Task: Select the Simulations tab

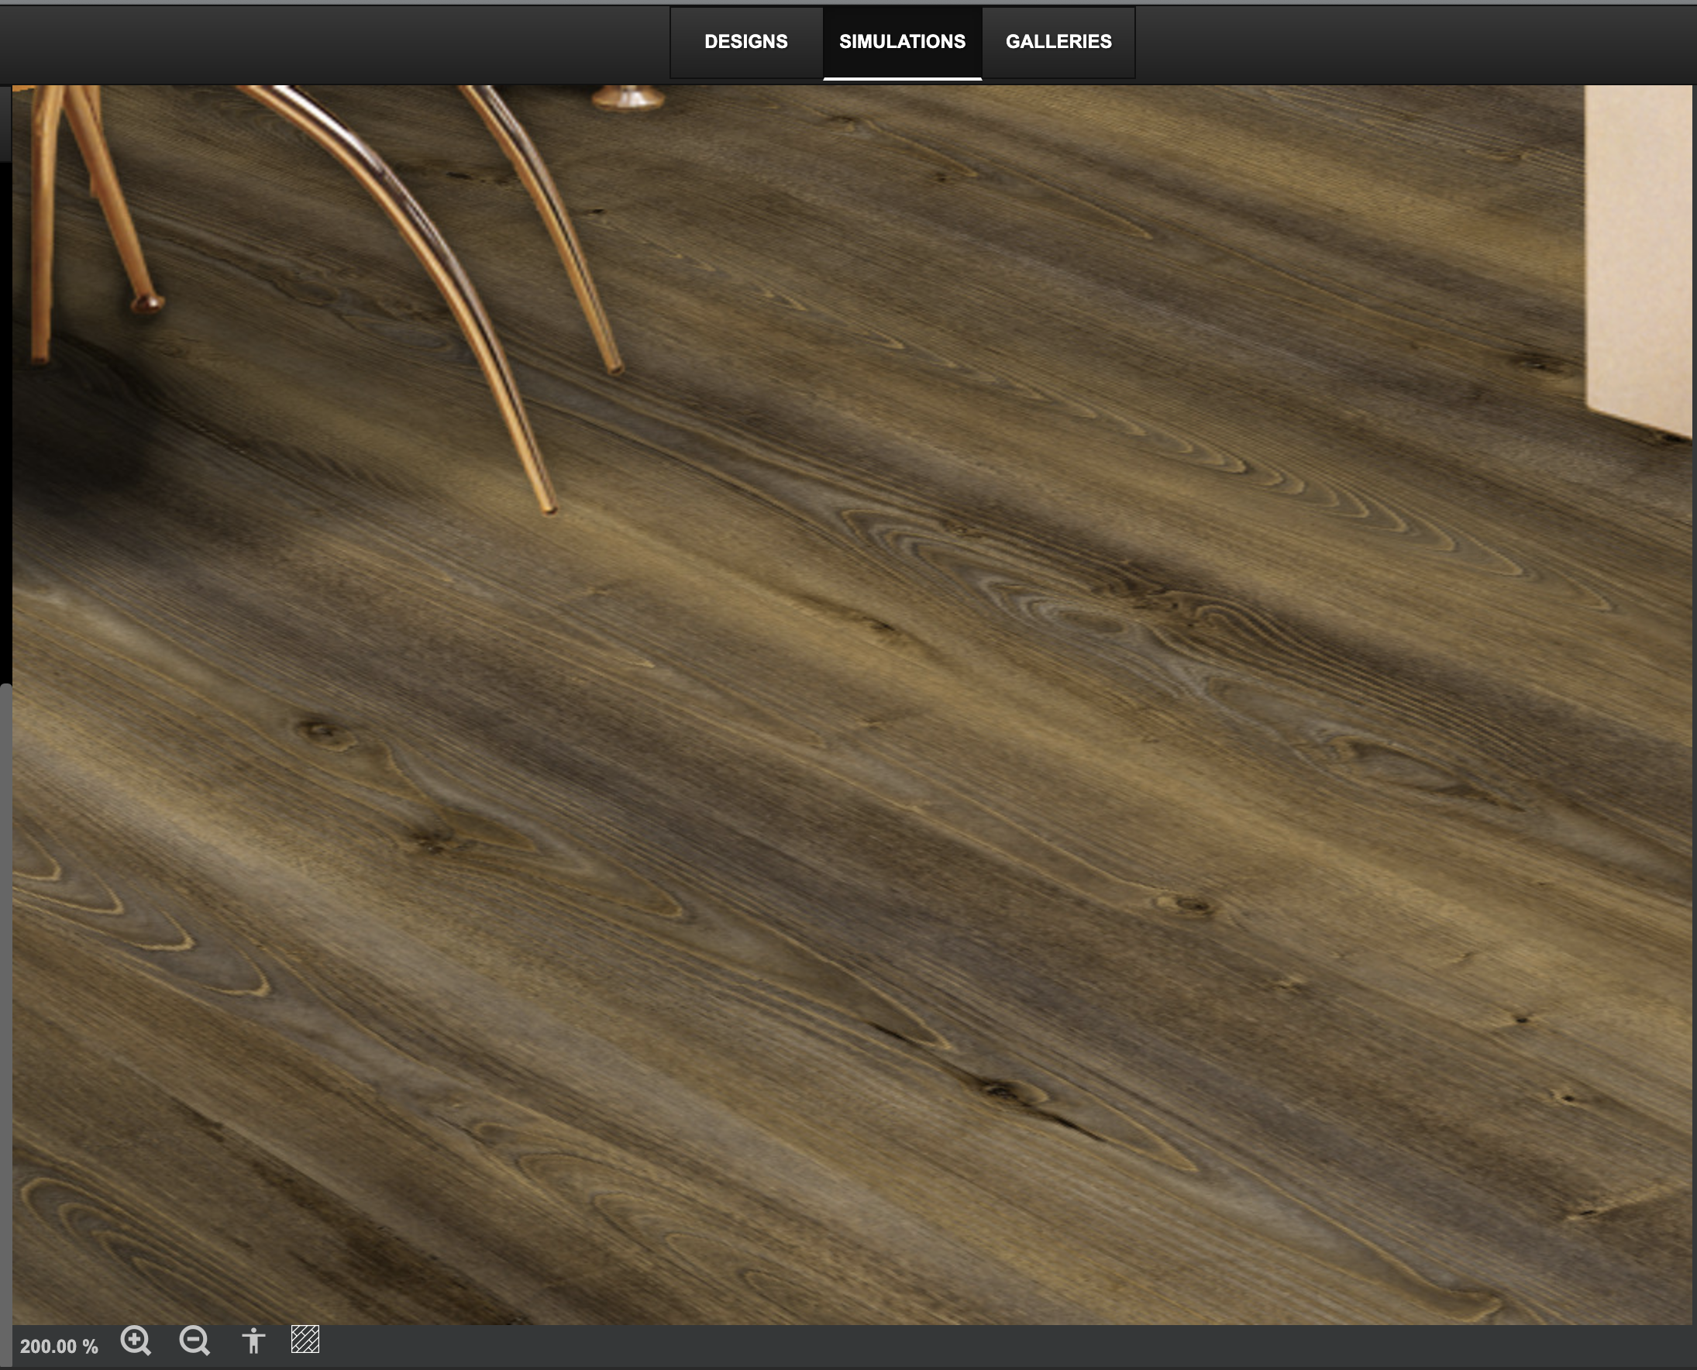Action: point(901,42)
